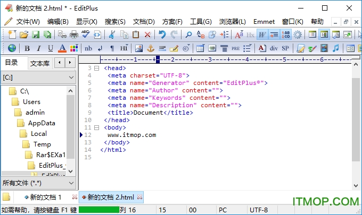
Task: Insert an anchor with the anchor icon
Action: point(151,48)
